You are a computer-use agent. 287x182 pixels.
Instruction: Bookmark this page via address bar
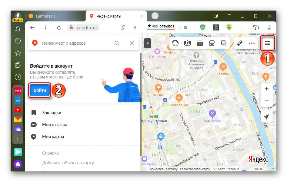pos(185,27)
